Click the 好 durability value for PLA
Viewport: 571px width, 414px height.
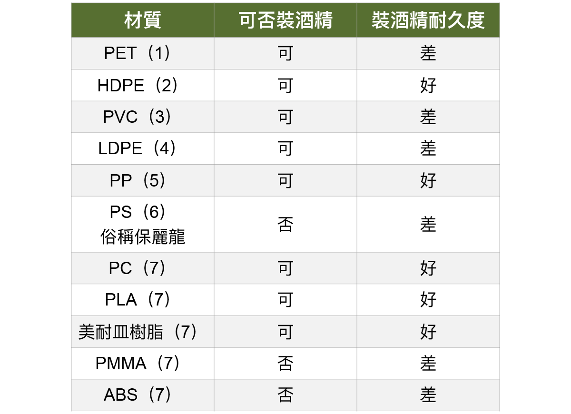pyautogui.click(x=428, y=300)
